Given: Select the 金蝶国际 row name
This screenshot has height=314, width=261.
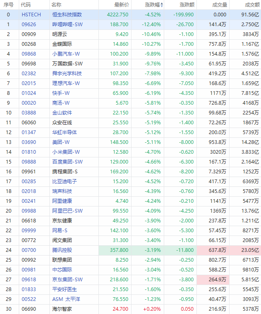Looking at the screenshot, I should click(x=62, y=44).
